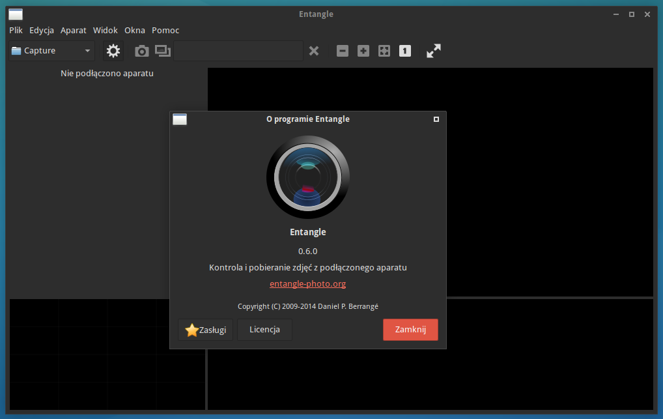Zoom in with the plus icon
The height and width of the screenshot is (419, 663).
[363, 51]
